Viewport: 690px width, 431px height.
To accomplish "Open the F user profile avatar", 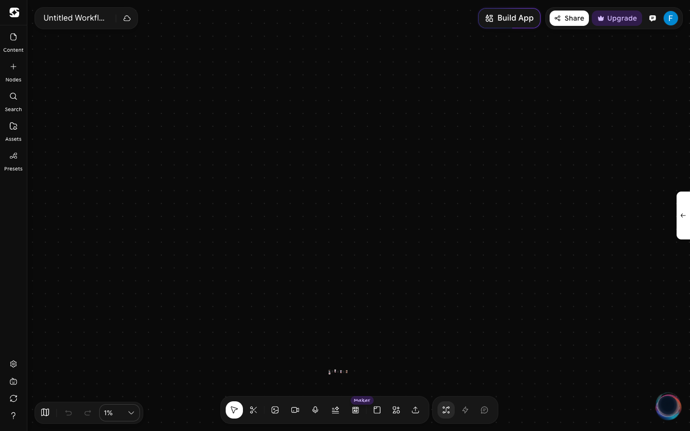I will click(x=671, y=18).
